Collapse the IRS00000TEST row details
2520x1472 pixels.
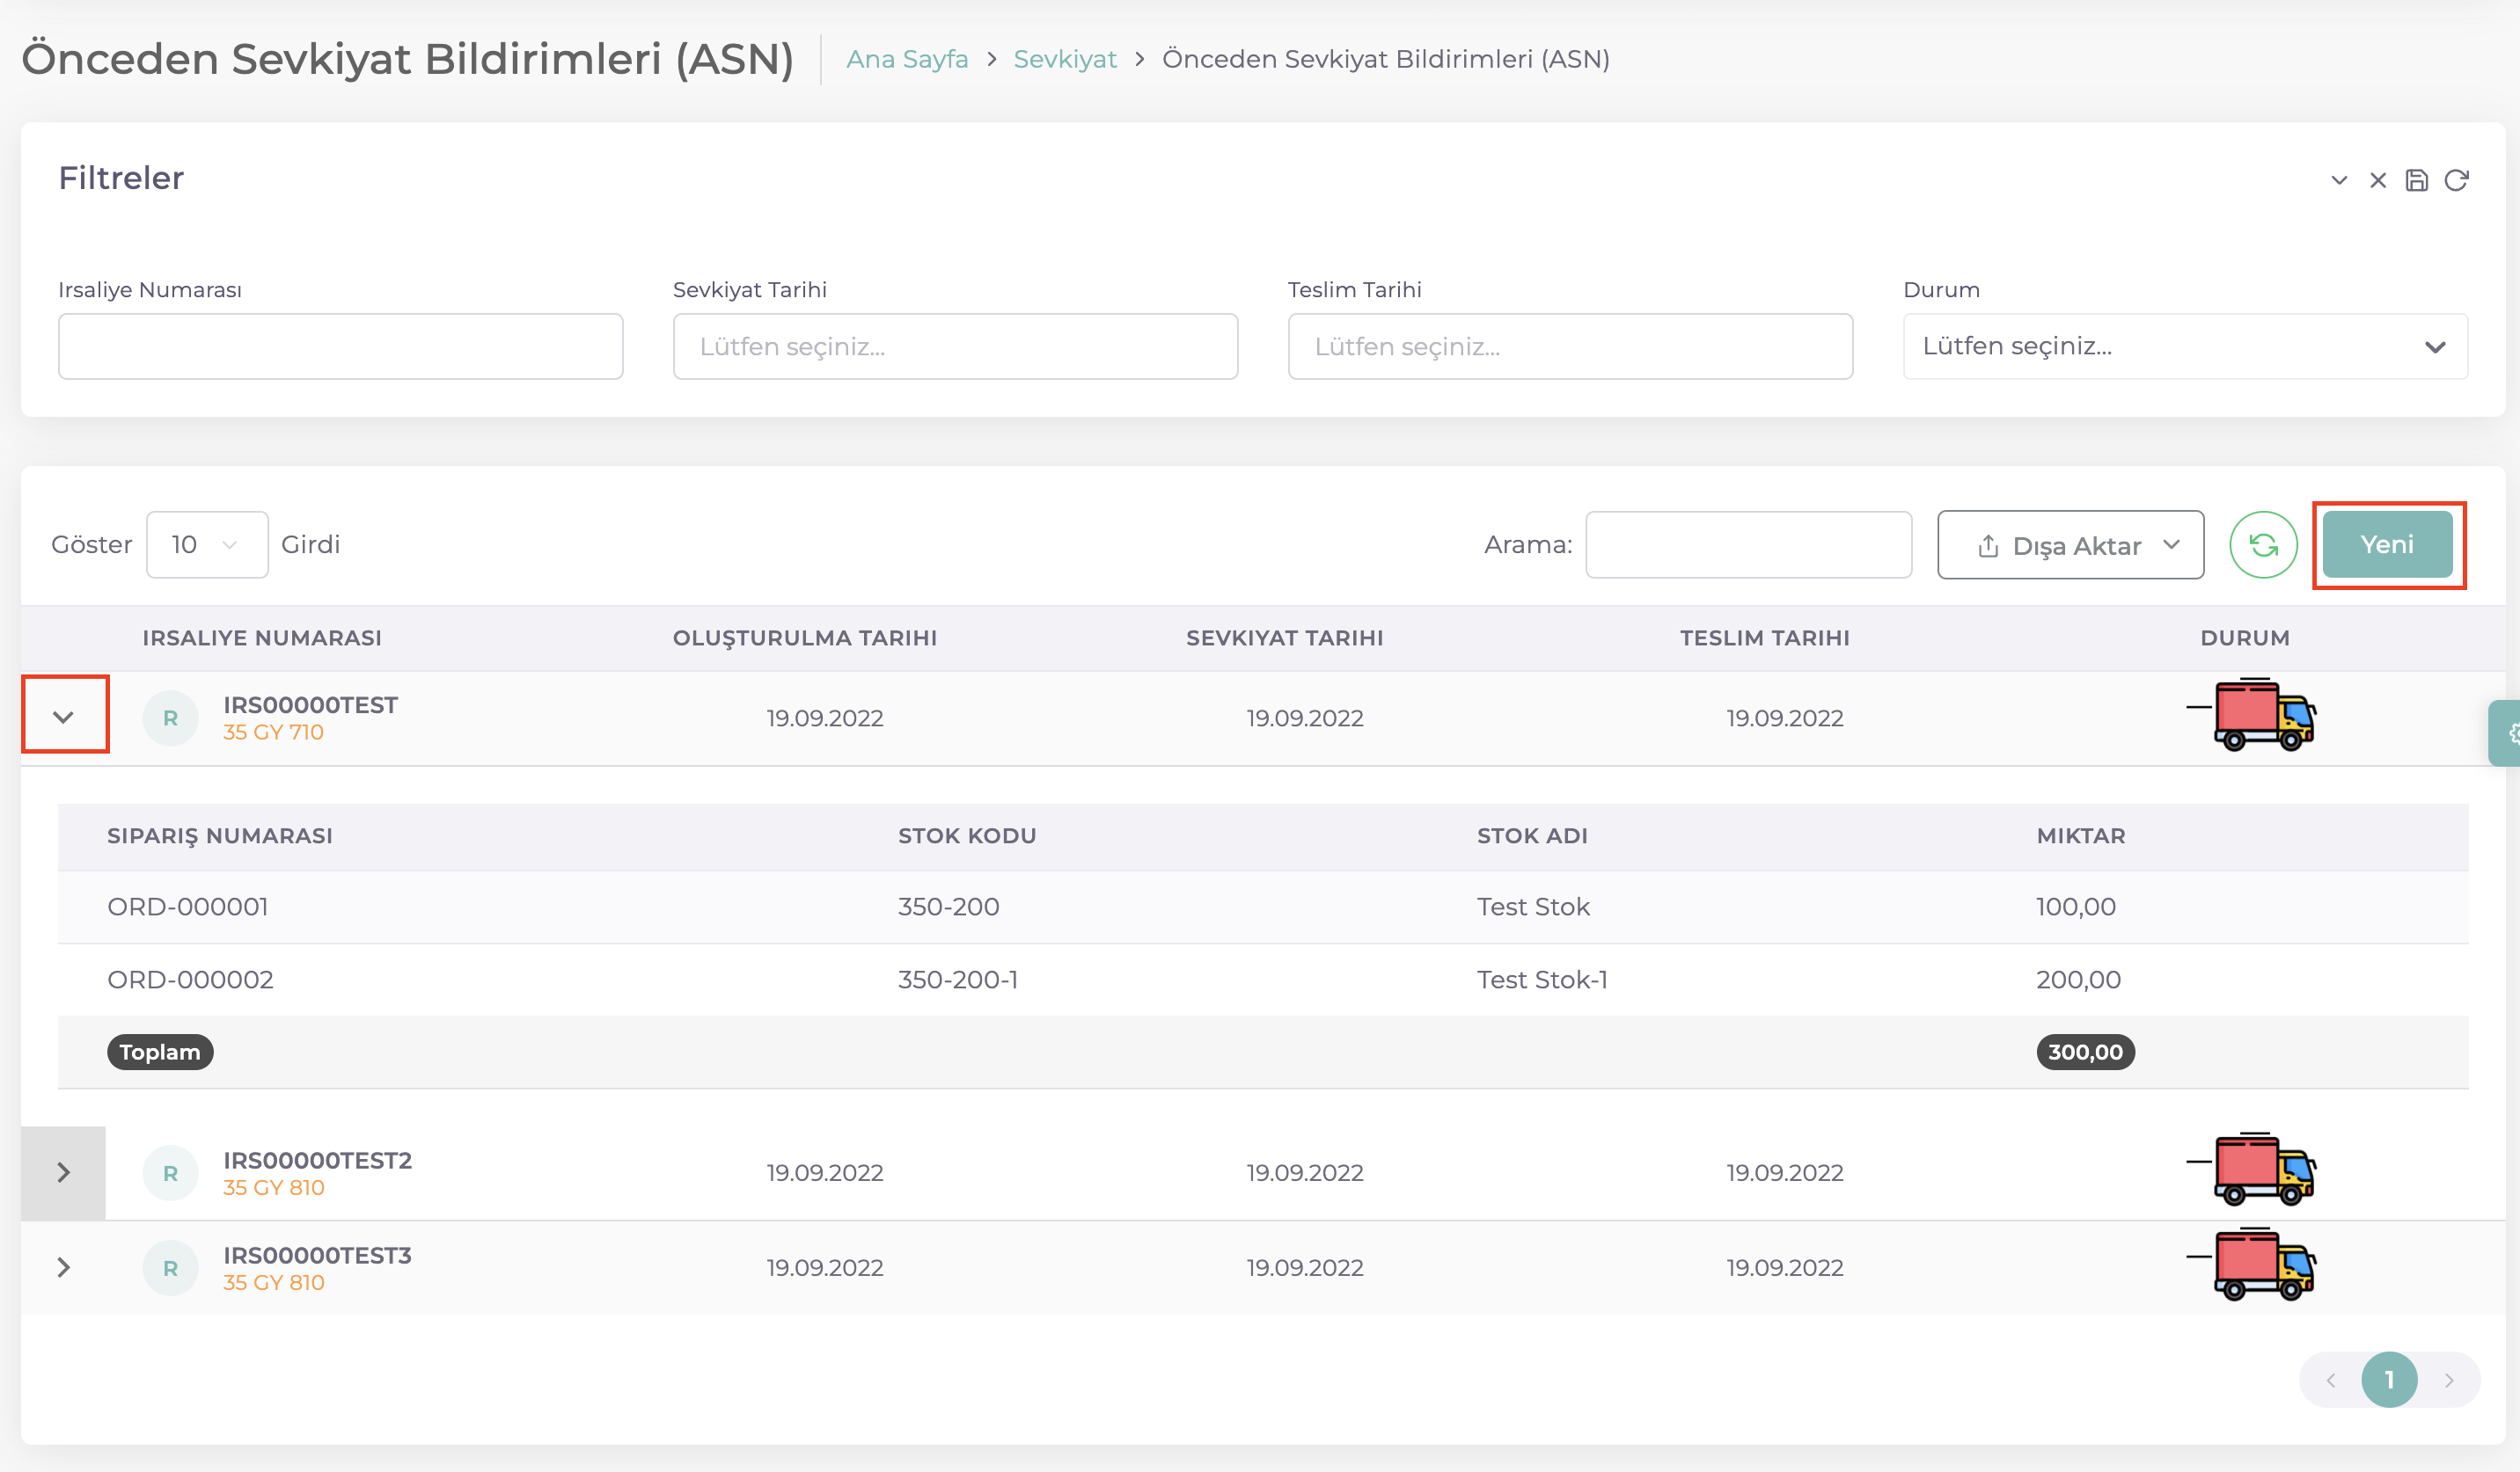pos(64,717)
